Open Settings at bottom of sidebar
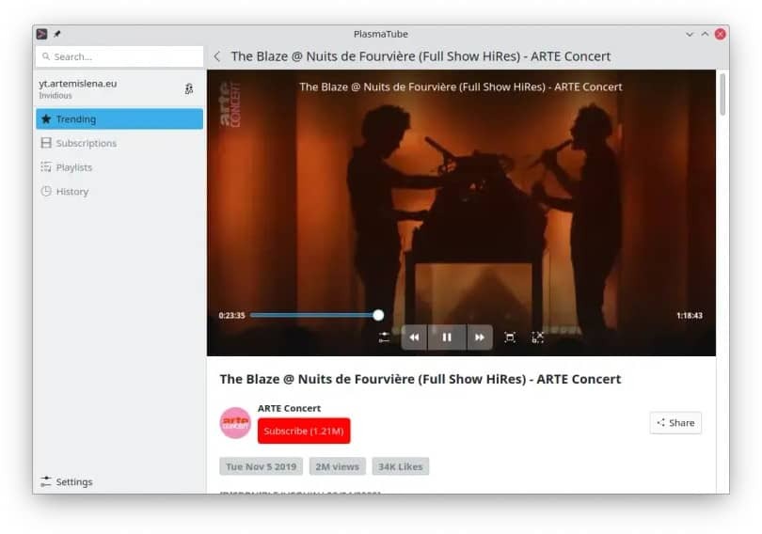 (x=119, y=481)
